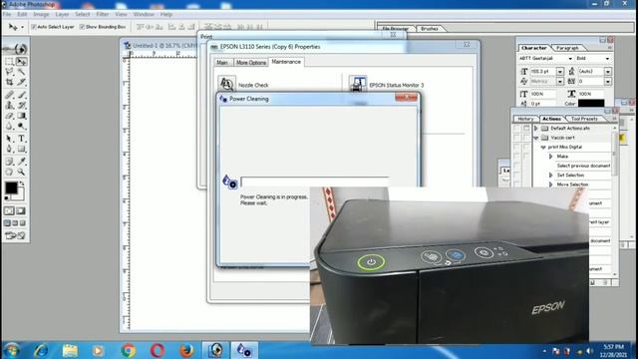Viewport: 638px width, 359px height.
Task: Select the Zoom tool
Action: (21, 173)
